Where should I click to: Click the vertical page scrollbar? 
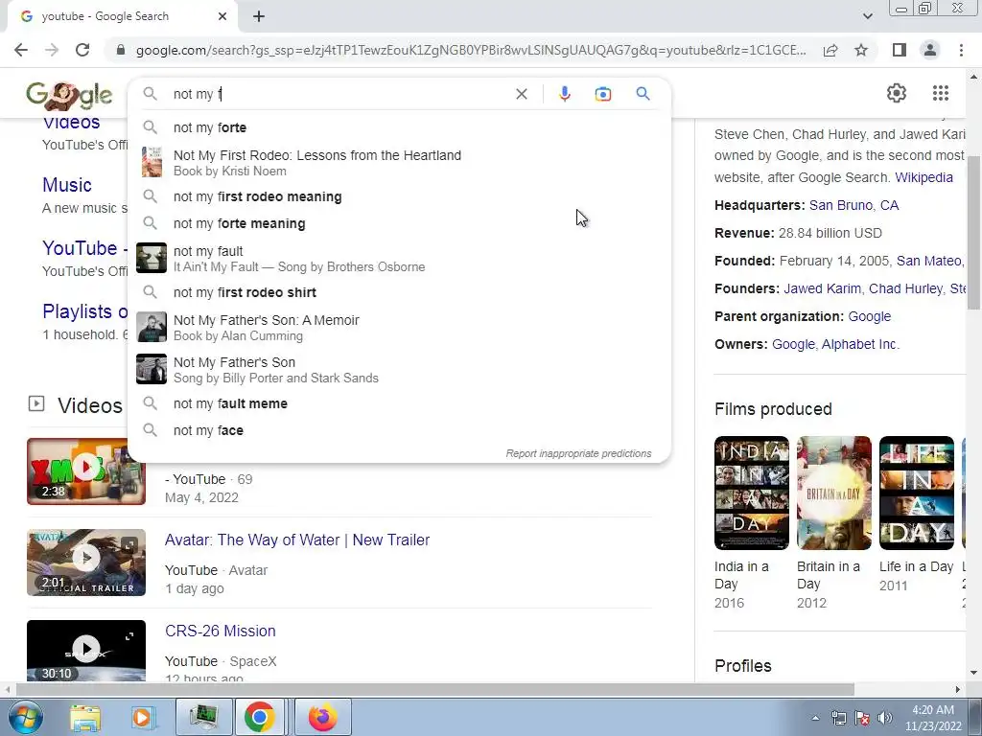[973, 232]
